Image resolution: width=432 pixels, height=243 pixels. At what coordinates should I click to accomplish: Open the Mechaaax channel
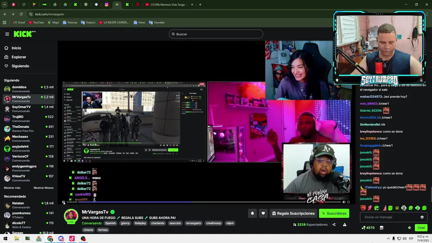pos(29,139)
